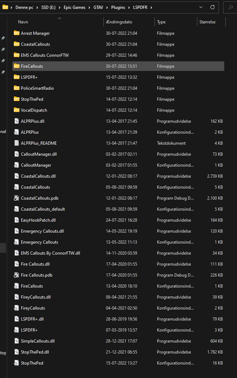Click the date 28-12-2021 17:07
Viewport: 237px width, 378px height.
click(x=122, y=341)
